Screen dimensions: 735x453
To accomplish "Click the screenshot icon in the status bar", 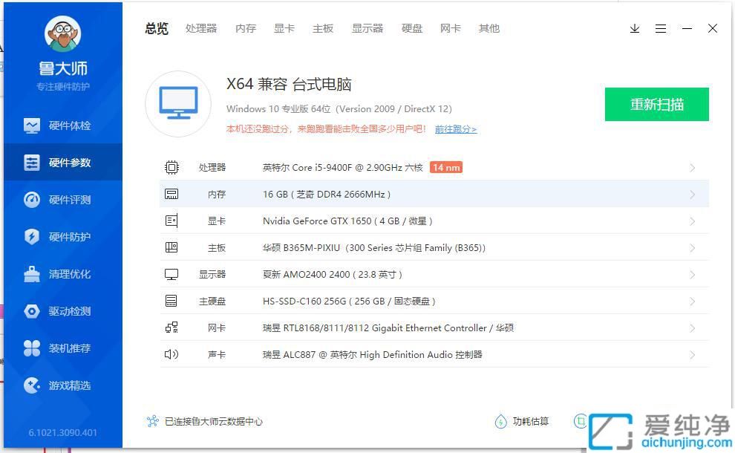I will click(x=580, y=421).
